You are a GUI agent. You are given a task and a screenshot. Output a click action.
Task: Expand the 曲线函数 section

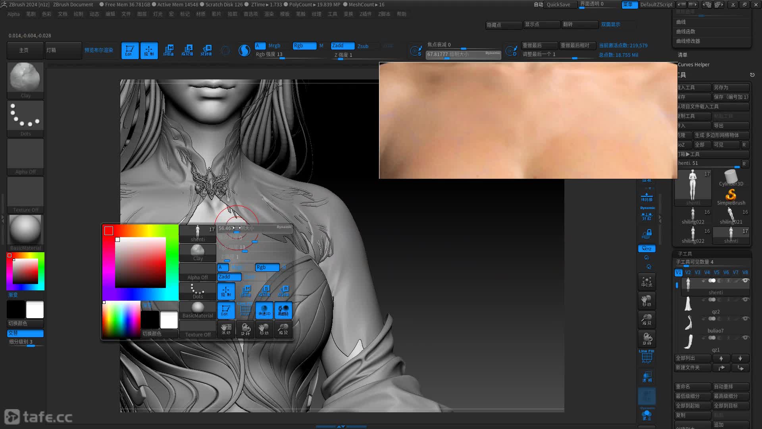pos(686,31)
